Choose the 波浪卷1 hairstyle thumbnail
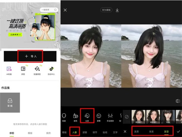Image resolution: width=182 pixels, height=137 pixels. pyautogui.click(x=138, y=117)
